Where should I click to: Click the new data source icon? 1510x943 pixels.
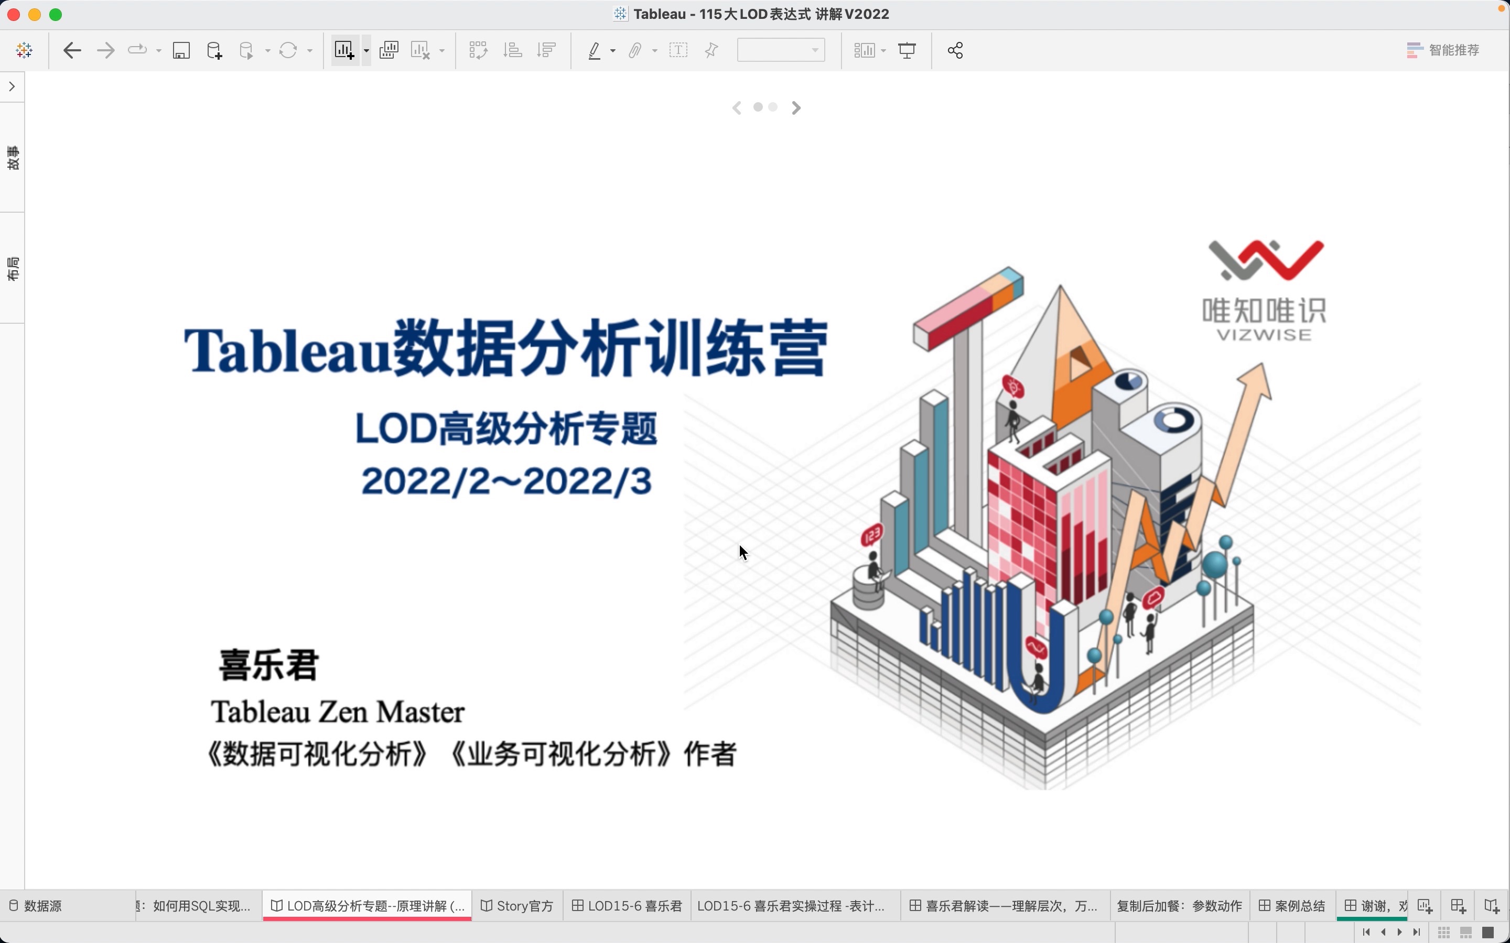coord(213,50)
